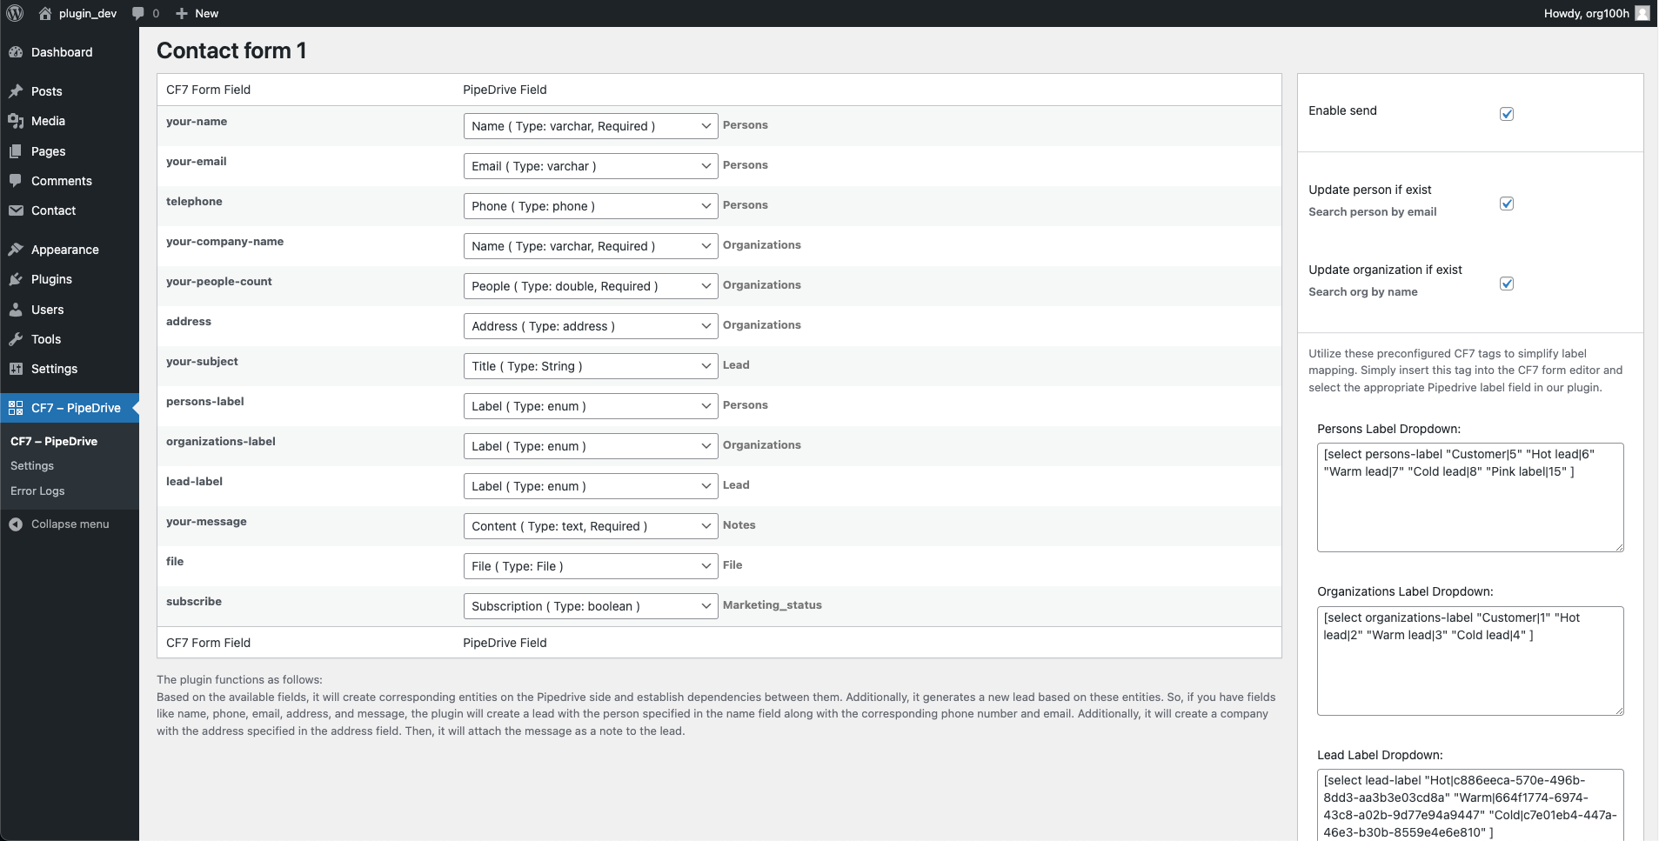Click the Media icon in sidebar
The width and height of the screenshot is (1659, 841).
[16, 121]
